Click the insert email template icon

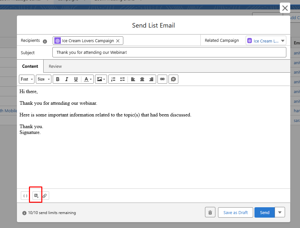(x=36, y=196)
